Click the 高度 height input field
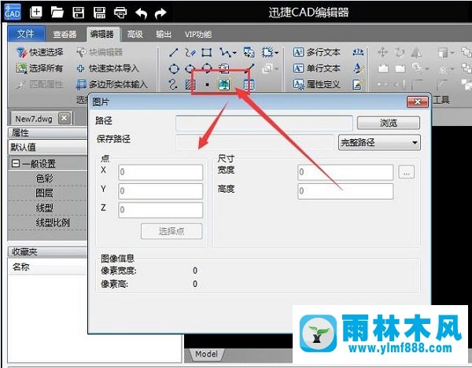Viewport: 472px width, 368px height. coord(345,191)
